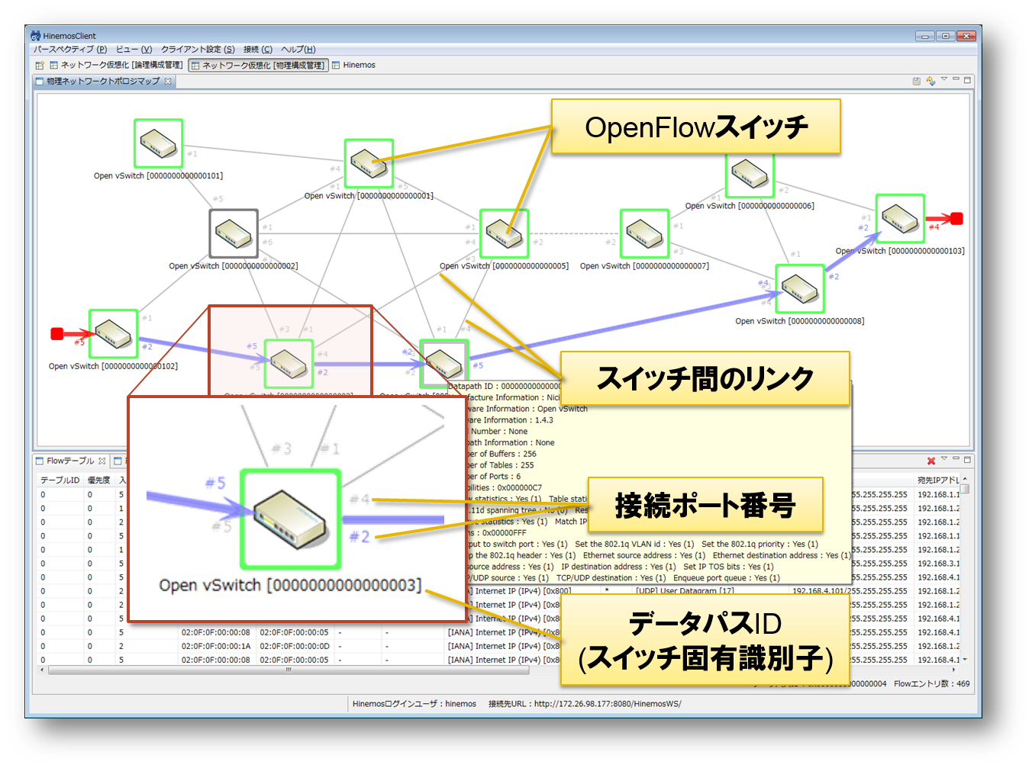Open the topology map view menu triangle
Screen dimensions: 1032x768
944,79
